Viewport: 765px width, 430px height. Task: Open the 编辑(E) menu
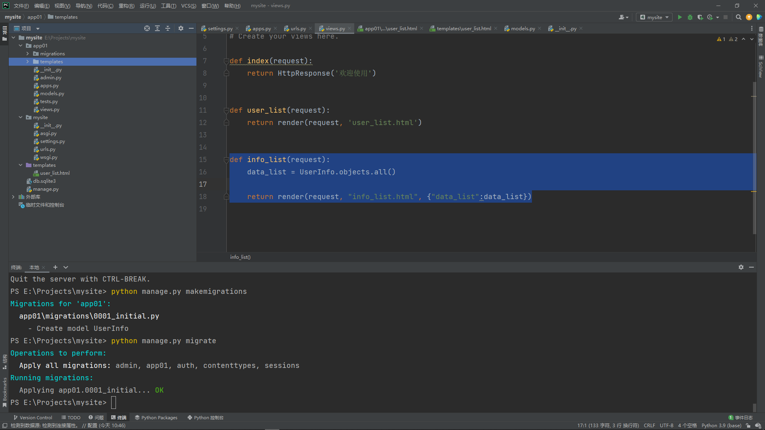(42, 6)
